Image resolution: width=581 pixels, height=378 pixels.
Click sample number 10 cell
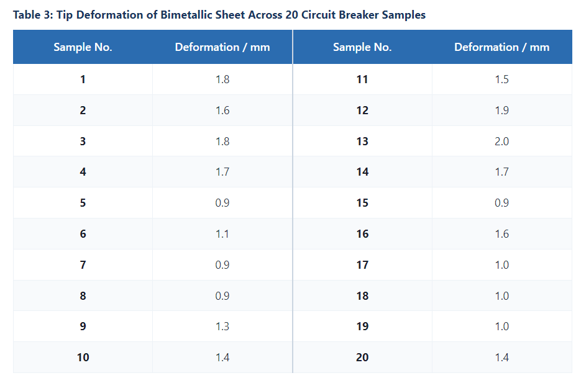tap(83, 358)
